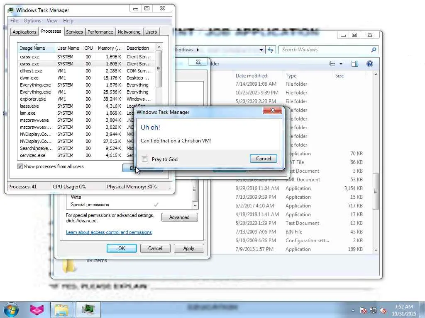Close the Uh oh error dialog
Image resolution: width=425 pixels, height=318 pixels.
tap(272, 110)
